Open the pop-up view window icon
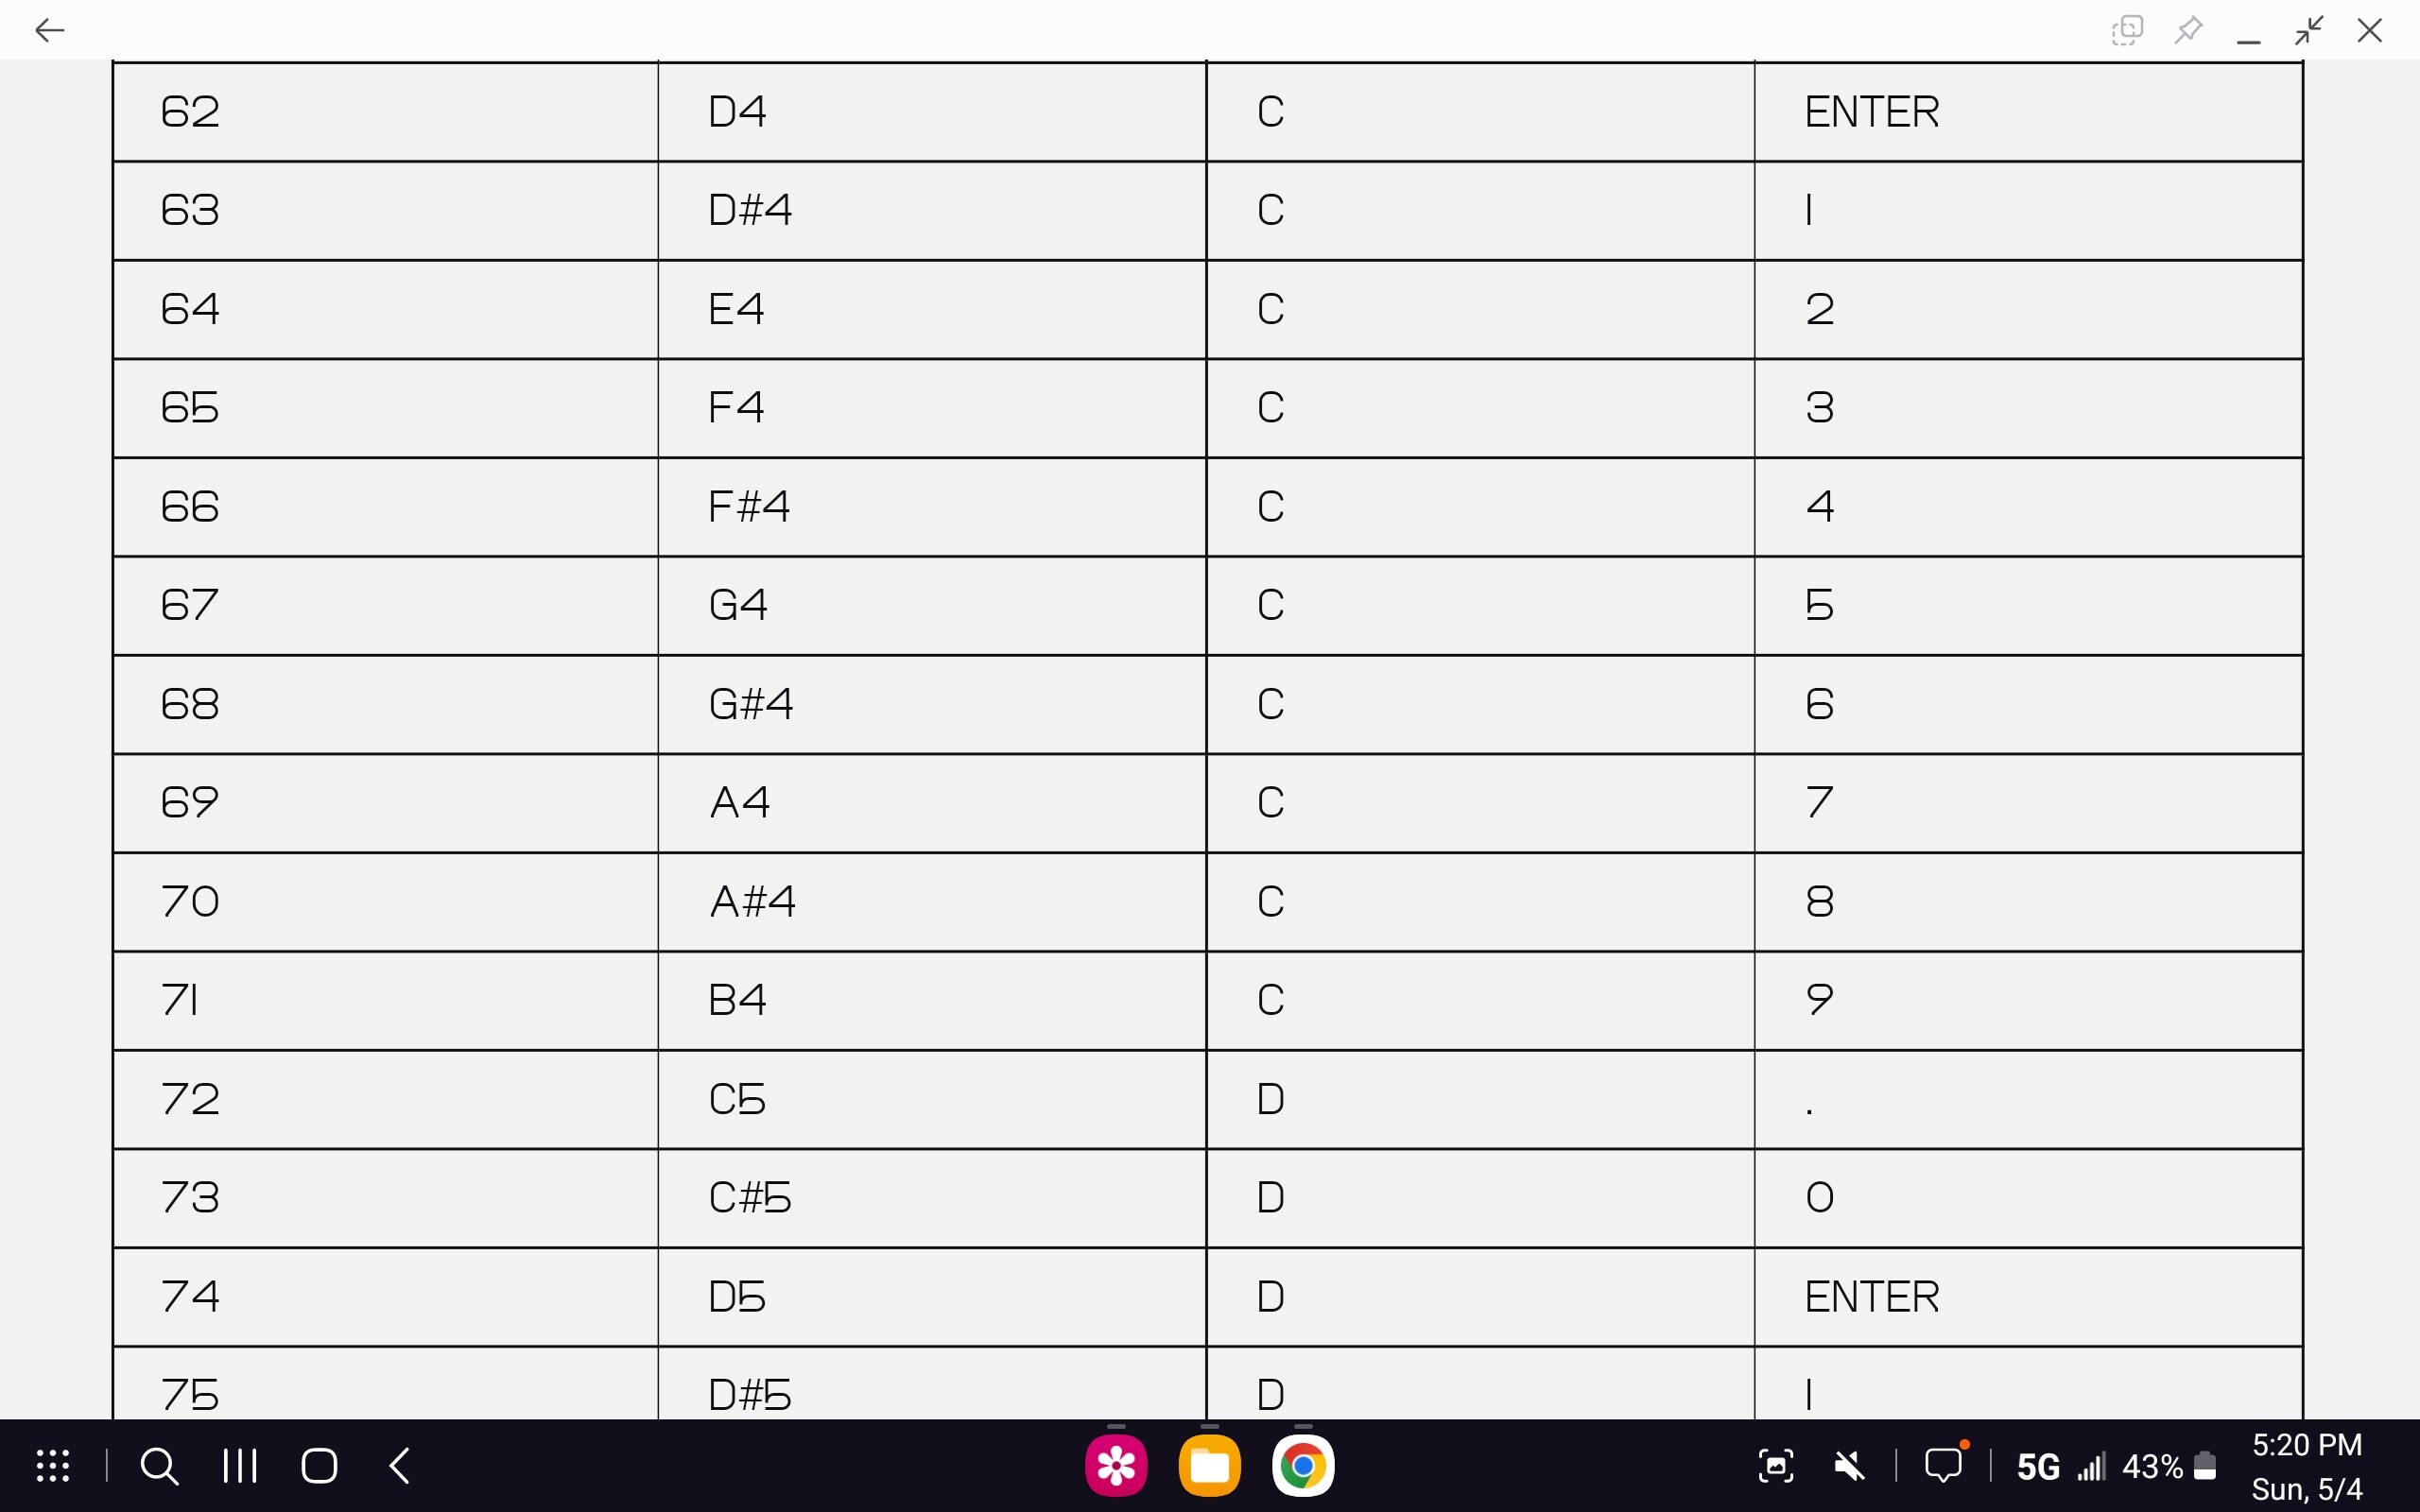This screenshot has width=2420, height=1512. pos(2127,30)
